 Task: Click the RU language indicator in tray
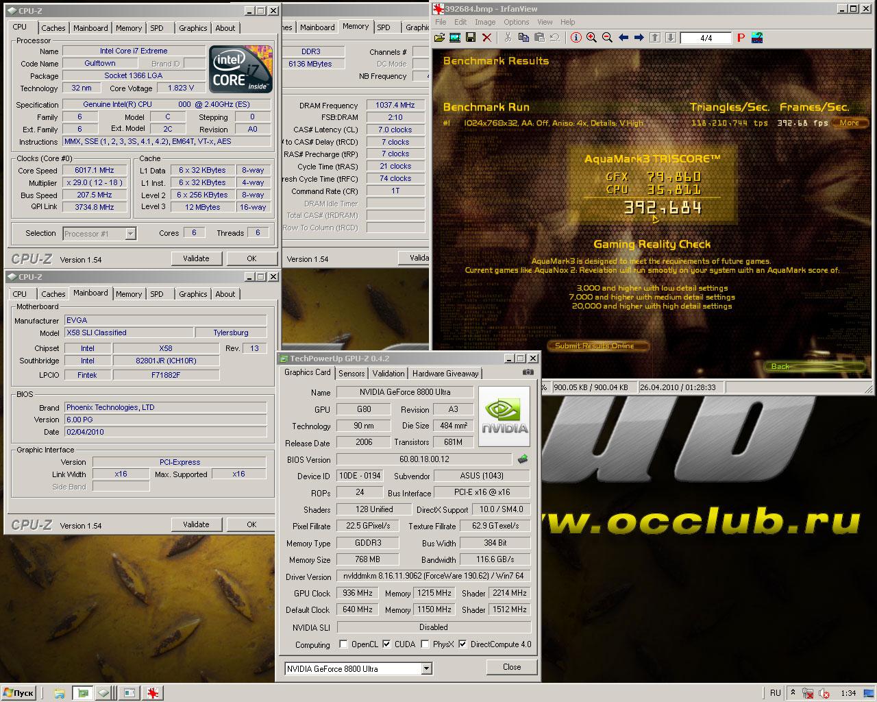776,693
